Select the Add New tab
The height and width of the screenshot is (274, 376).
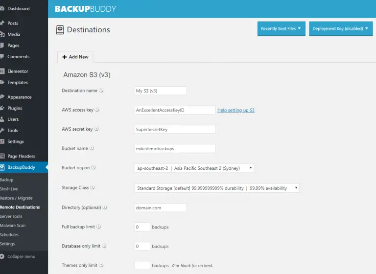pyautogui.click(x=75, y=57)
